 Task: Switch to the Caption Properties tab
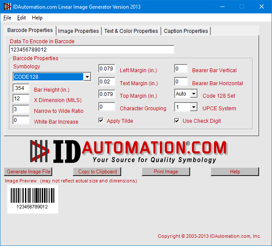[186, 31]
